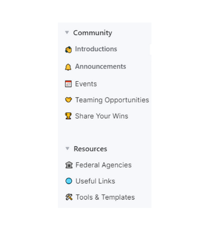208x237 pixels.
Task: Click the globe icon beside Useful Links
Action: pos(69,181)
